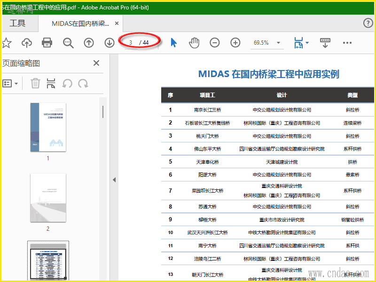
Task: Click the read mode keyboard icon
Action: coord(325,43)
